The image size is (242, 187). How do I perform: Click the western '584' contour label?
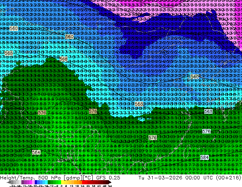click(x=36, y=152)
